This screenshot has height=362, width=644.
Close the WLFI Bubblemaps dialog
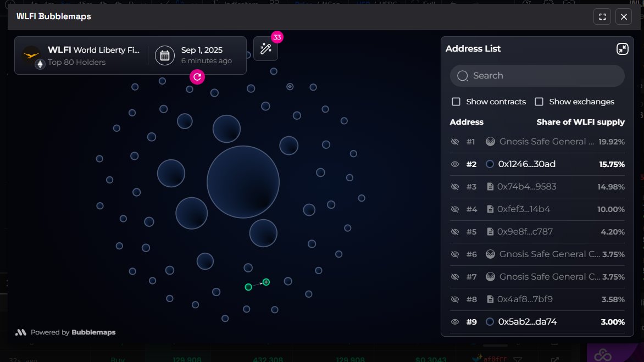click(x=624, y=17)
